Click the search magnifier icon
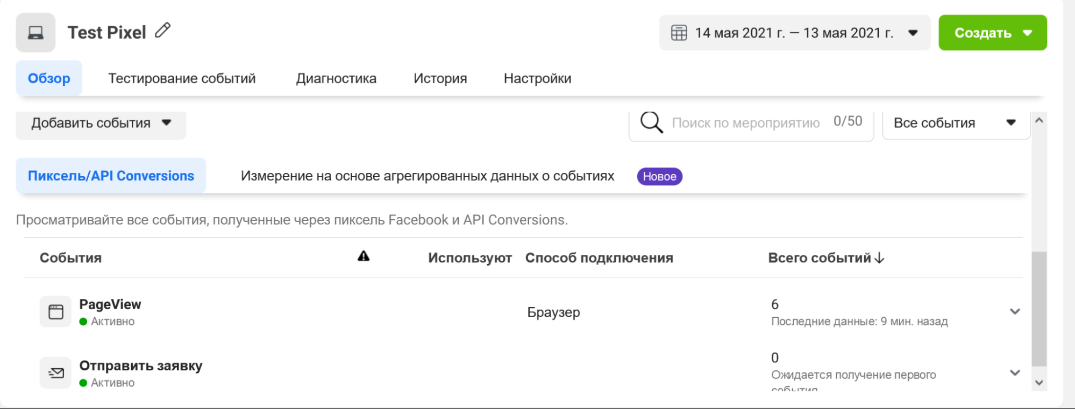The height and width of the screenshot is (409, 1075). coord(651,122)
